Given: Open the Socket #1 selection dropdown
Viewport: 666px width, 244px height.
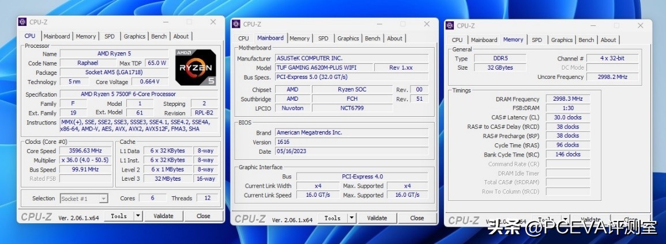Looking at the screenshot, I should point(84,199).
